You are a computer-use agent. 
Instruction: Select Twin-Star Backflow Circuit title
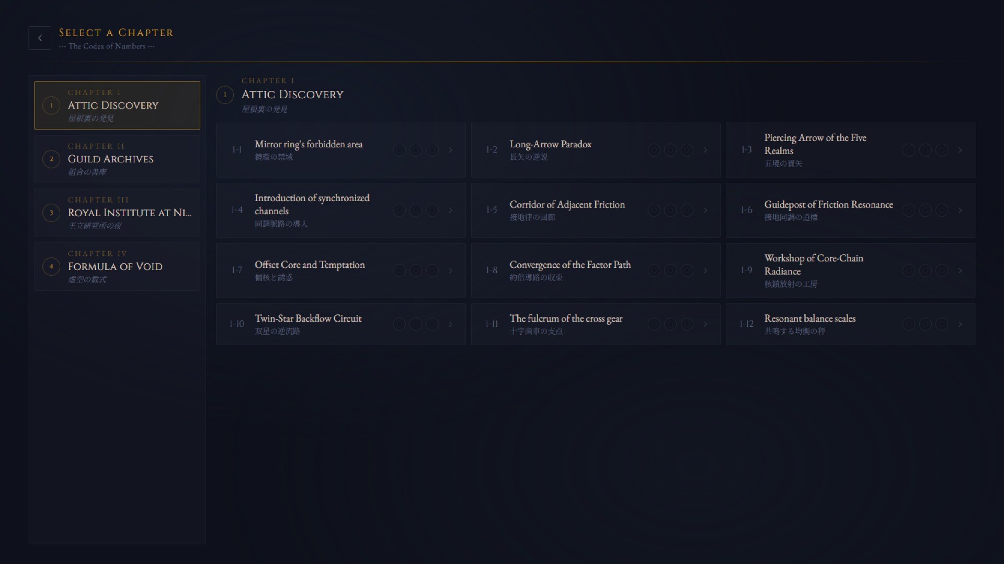tap(308, 319)
